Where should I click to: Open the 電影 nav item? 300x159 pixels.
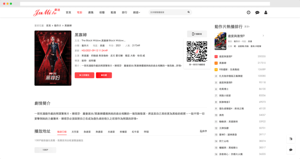(x=80, y=12)
